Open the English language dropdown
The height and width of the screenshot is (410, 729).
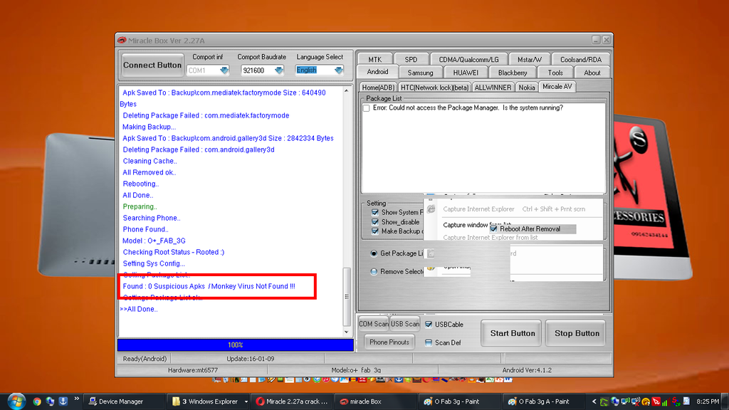pos(338,70)
